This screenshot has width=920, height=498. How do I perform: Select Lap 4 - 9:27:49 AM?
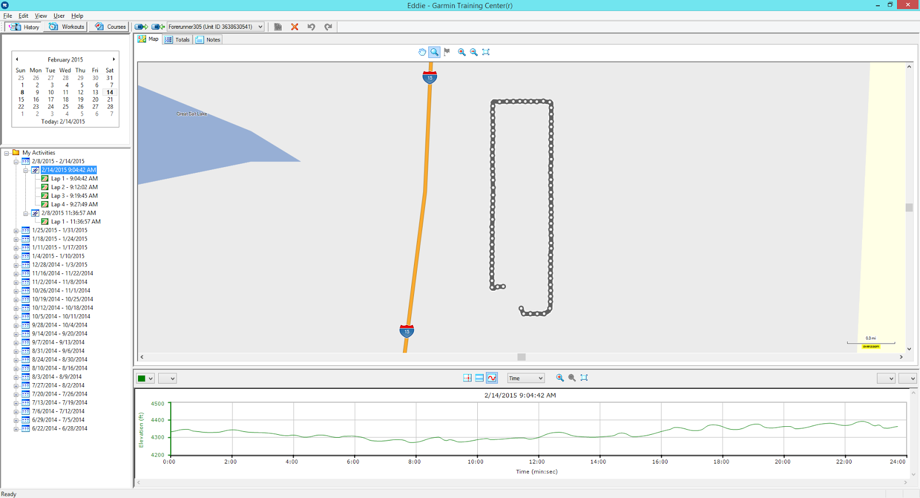point(74,204)
